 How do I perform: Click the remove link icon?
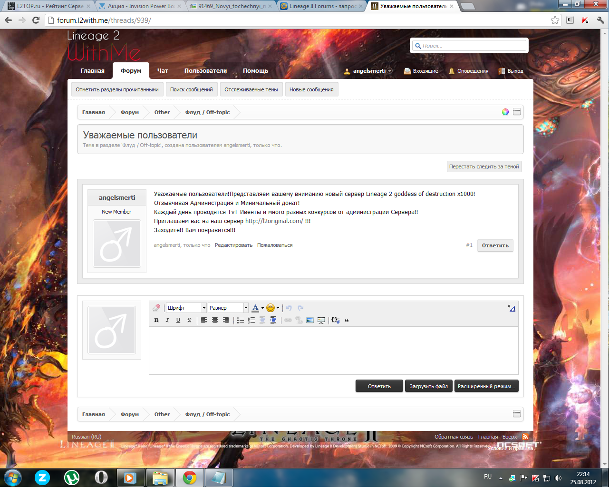(x=299, y=320)
